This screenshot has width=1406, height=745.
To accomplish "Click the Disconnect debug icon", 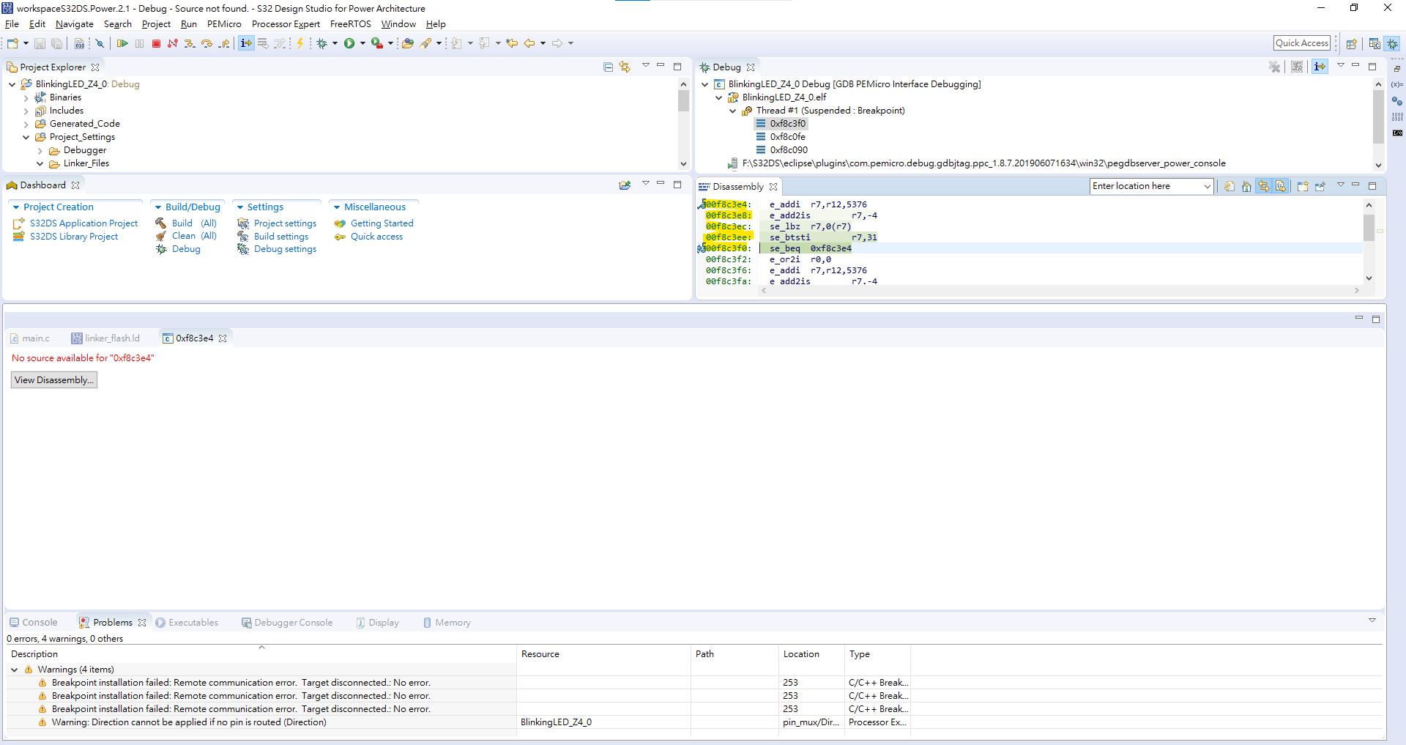I will click(173, 42).
